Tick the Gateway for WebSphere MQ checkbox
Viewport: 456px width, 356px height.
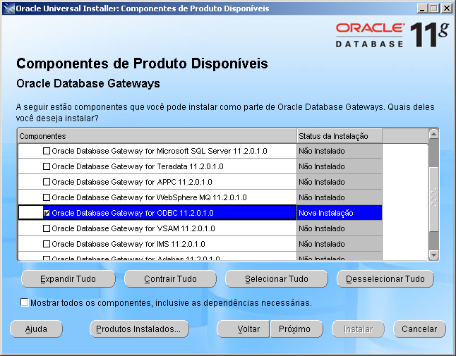(x=47, y=197)
